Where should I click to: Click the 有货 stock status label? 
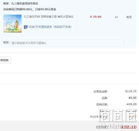coord(129,17)
